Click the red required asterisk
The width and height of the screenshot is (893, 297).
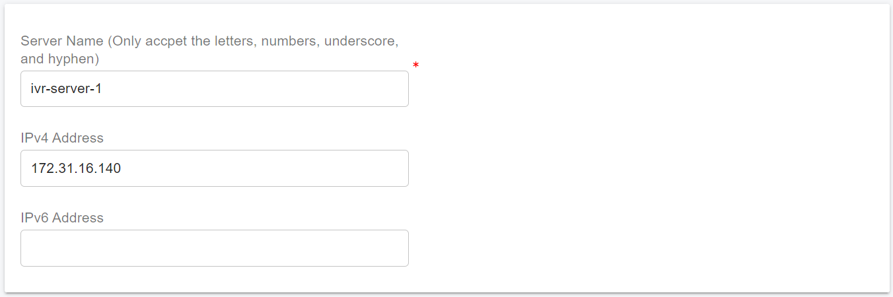coord(415,65)
